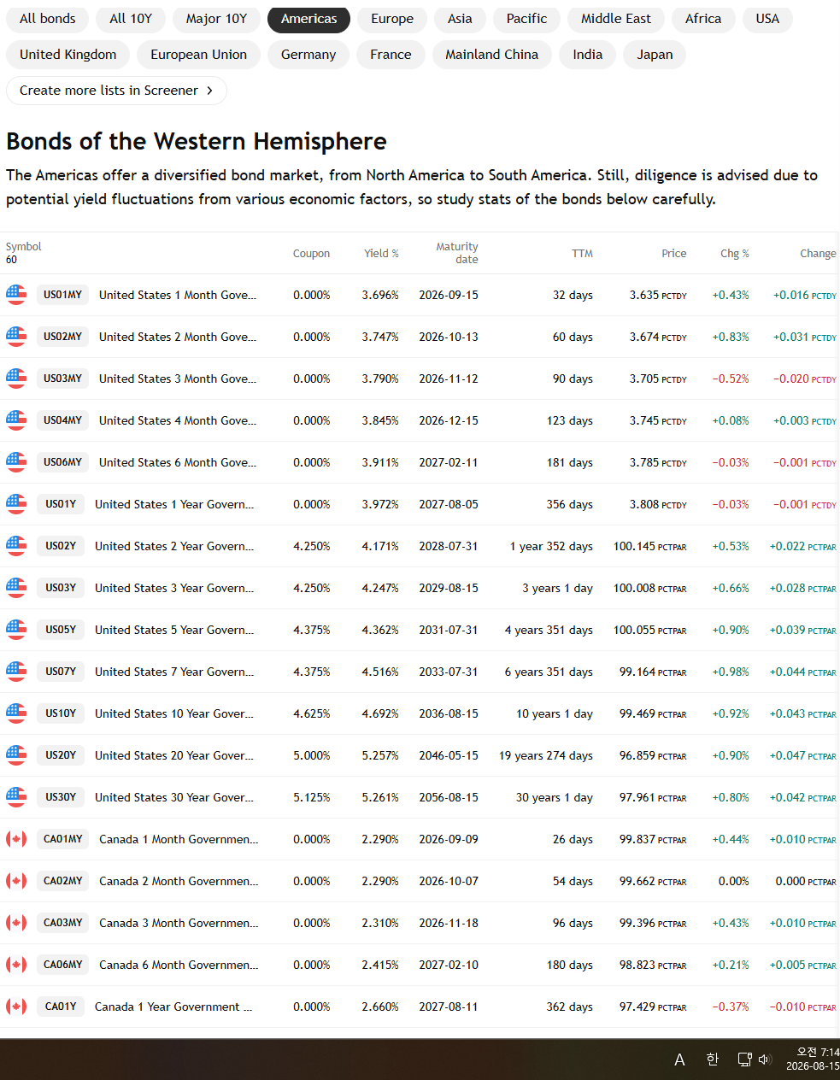Open the taskbar clock showing 7:14
The height and width of the screenshot is (1080, 840).
tap(813, 1059)
